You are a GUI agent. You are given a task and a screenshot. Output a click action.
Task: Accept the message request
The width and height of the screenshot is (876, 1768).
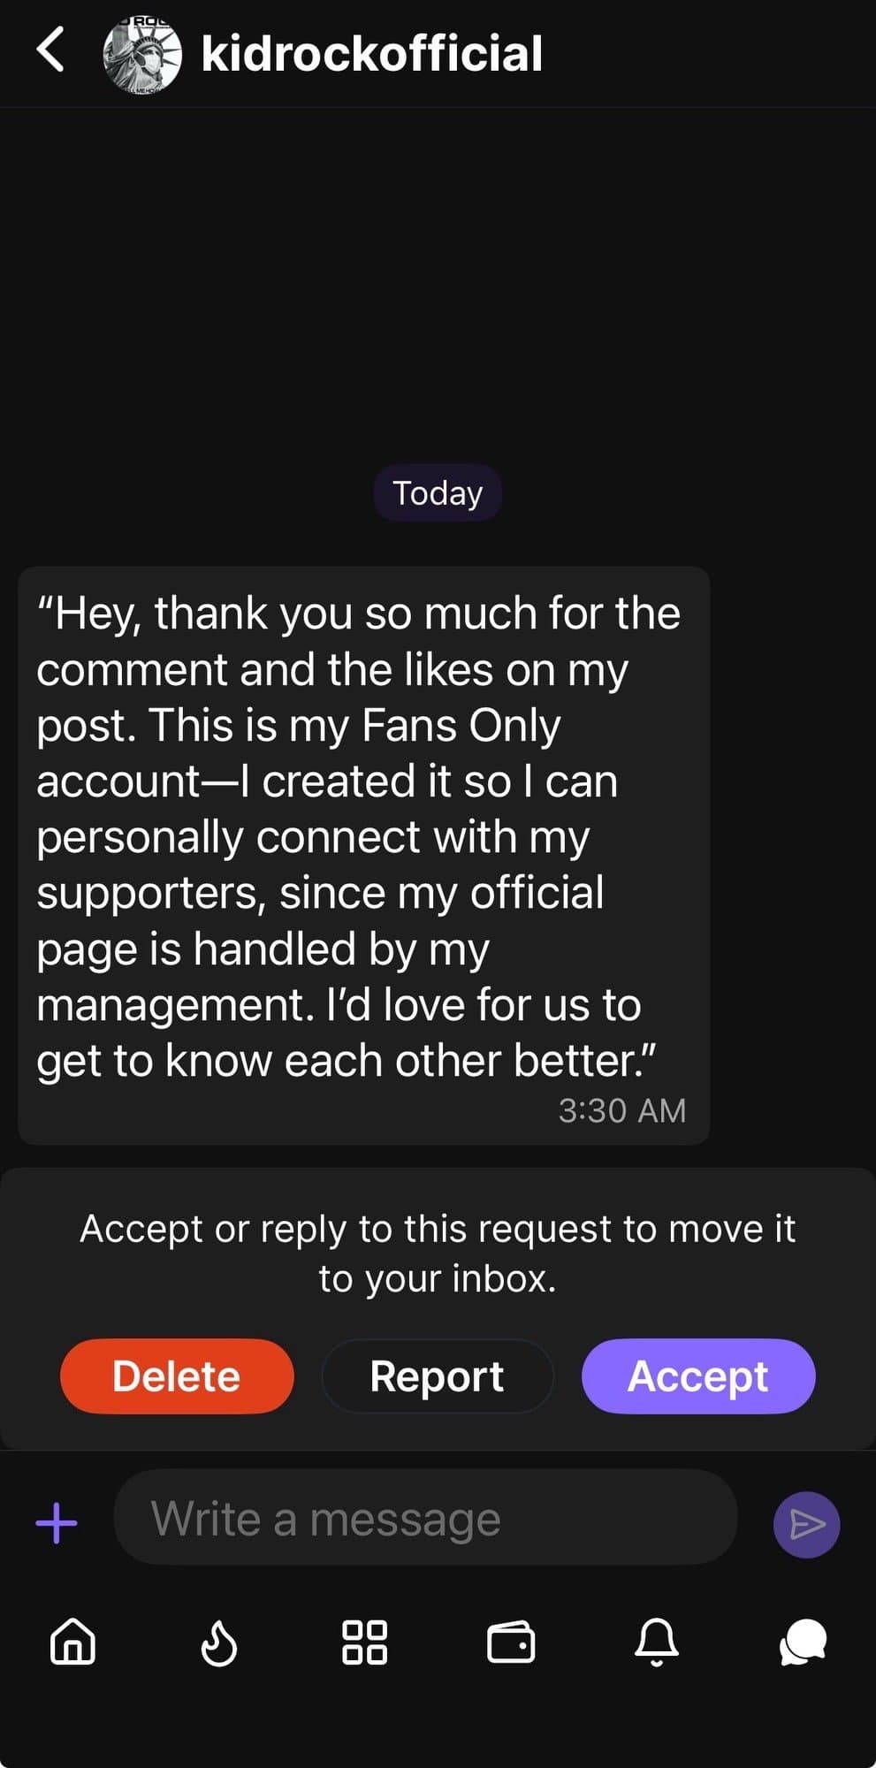point(698,1376)
